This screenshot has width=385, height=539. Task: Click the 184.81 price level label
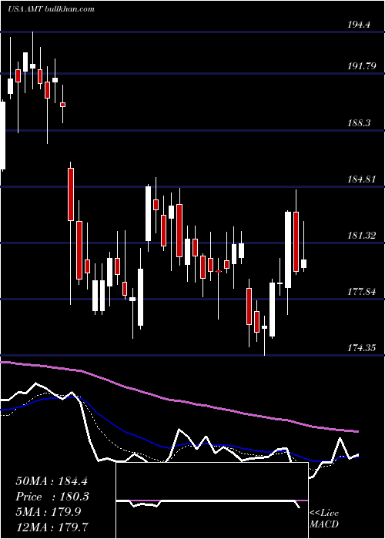(362, 179)
